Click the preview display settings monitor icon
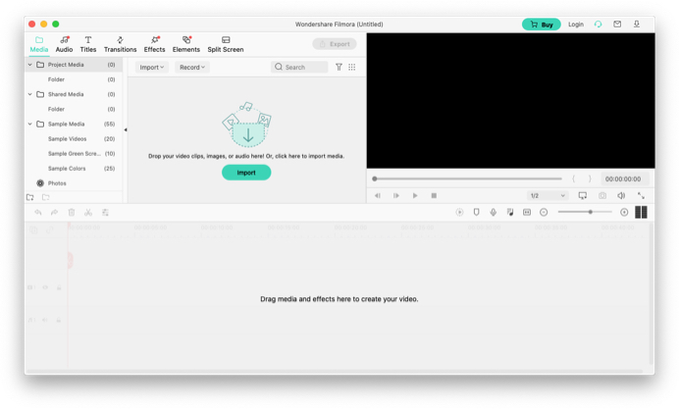679x409 pixels. coord(583,195)
